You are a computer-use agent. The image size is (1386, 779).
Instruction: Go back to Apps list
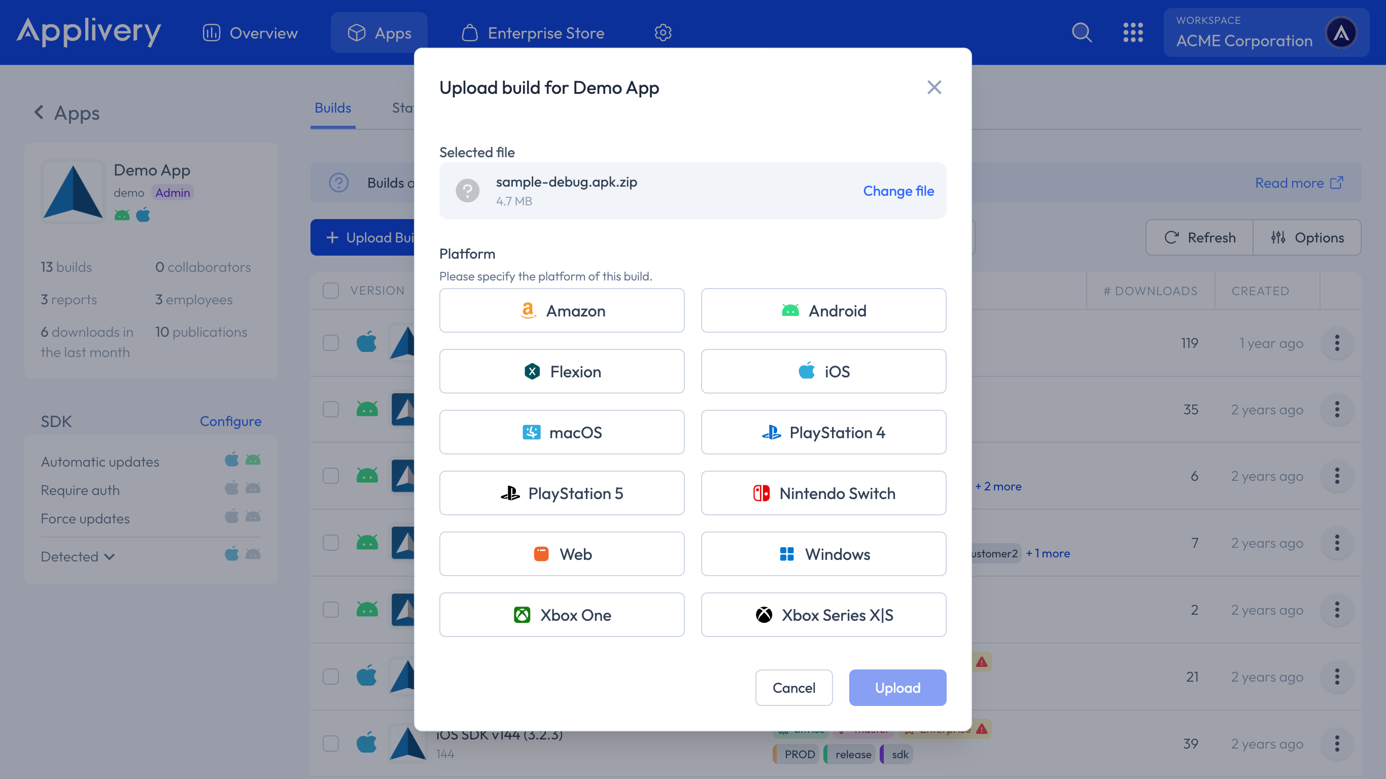(x=67, y=113)
